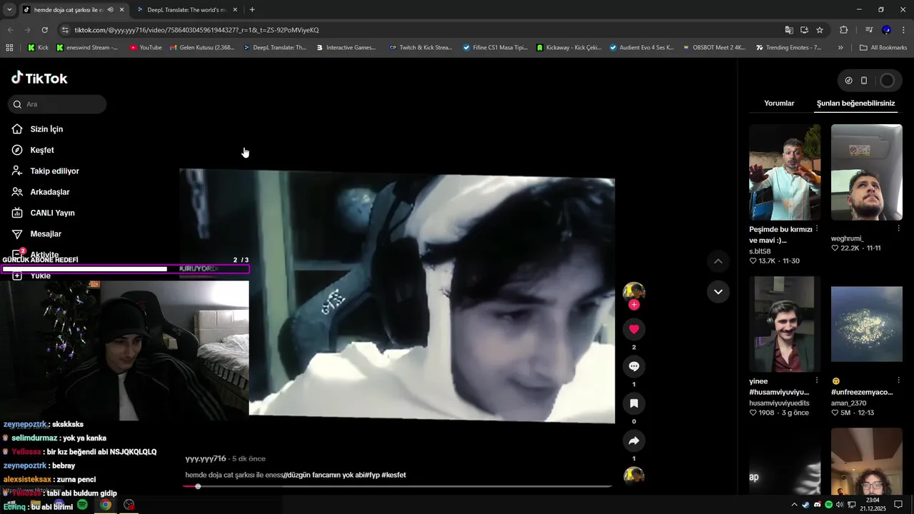The width and height of the screenshot is (914, 514).
Task: Open Spotify from the taskbar
Action: pyautogui.click(x=82, y=505)
